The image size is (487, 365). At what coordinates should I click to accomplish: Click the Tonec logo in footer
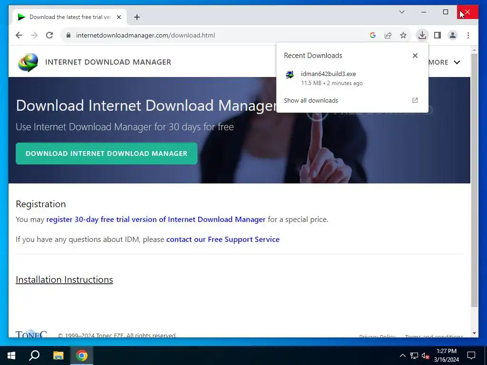coord(31,333)
